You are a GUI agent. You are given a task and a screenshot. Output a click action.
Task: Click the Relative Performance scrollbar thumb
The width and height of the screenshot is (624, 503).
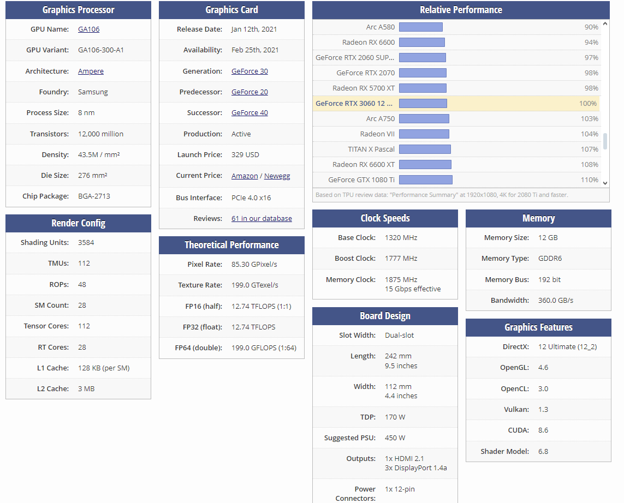[605, 141]
